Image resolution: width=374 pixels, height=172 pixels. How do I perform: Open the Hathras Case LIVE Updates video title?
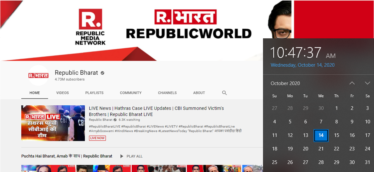156,111
